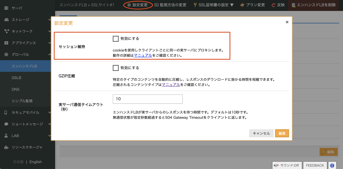Open the サーバ section icon in sidebar
Image resolution: width=343 pixels, height=169 pixels.
click(x=6, y=8)
